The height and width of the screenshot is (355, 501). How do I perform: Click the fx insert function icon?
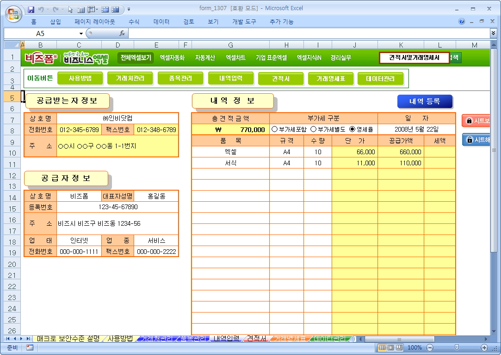(122, 33)
